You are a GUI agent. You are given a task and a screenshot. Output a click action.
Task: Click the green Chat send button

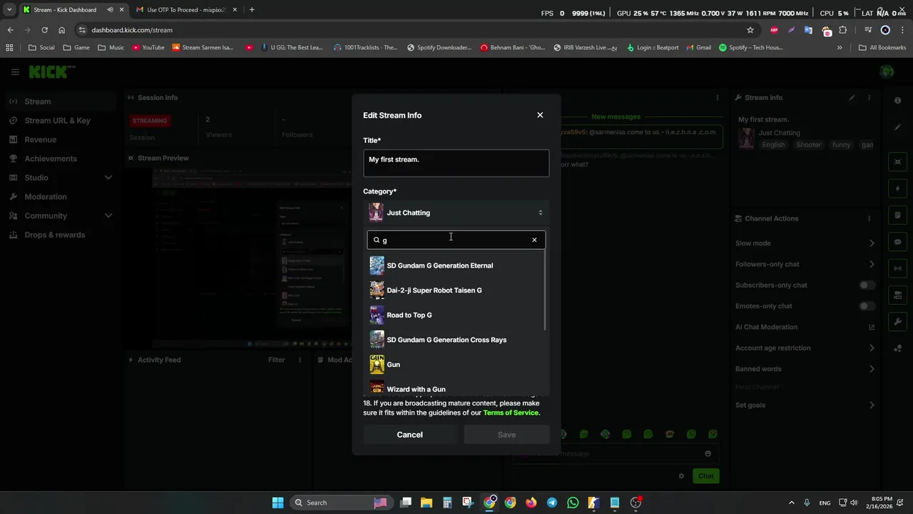[x=705, y=476]
